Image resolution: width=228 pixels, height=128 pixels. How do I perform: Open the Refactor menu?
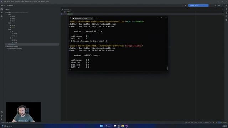(27, 2)
